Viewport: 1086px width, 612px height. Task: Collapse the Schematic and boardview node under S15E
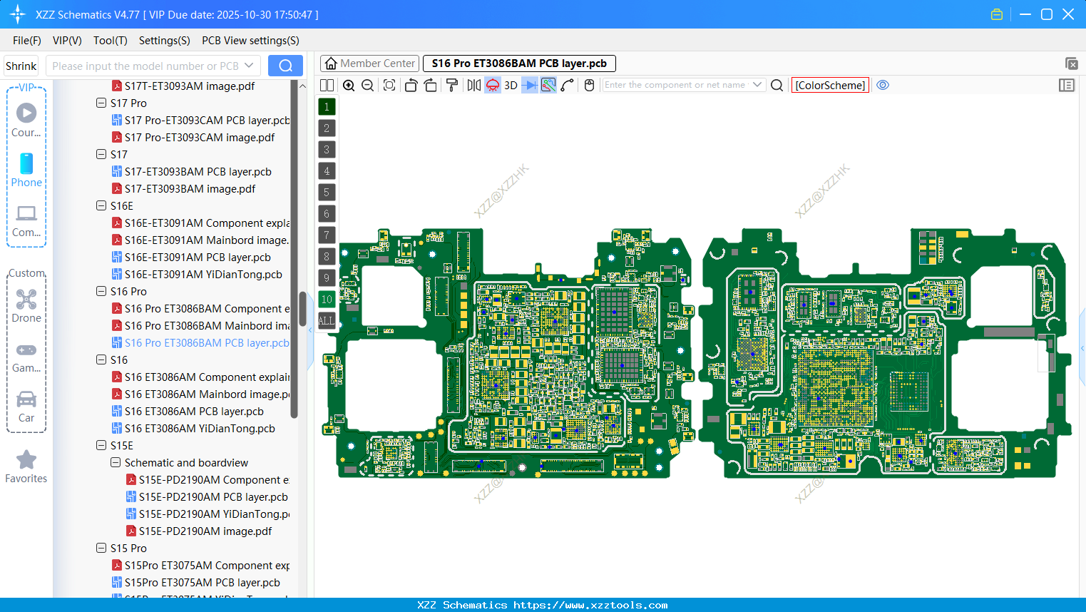click(x=115, y=462)
